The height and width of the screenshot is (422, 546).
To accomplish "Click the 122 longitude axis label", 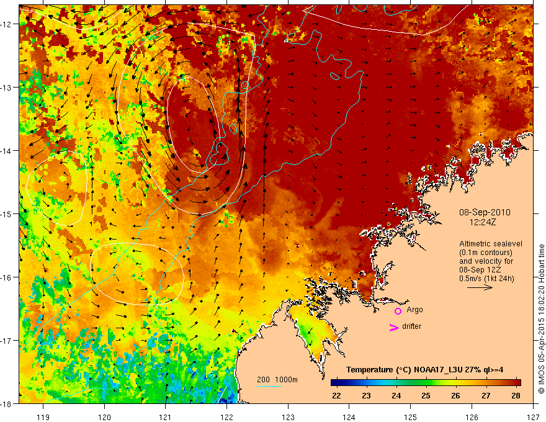I will click(226, 417).
